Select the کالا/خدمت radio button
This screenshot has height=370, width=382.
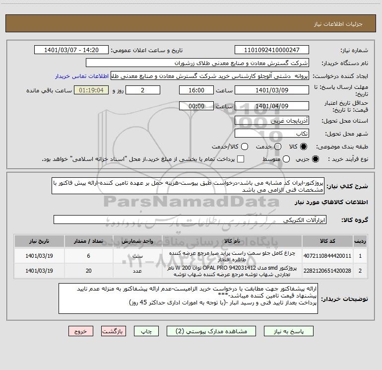pos(245,147)
